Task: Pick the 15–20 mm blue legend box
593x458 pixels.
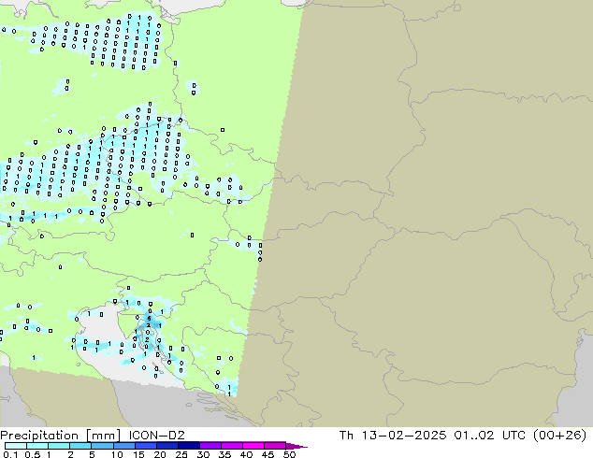Action: point(145,446)
